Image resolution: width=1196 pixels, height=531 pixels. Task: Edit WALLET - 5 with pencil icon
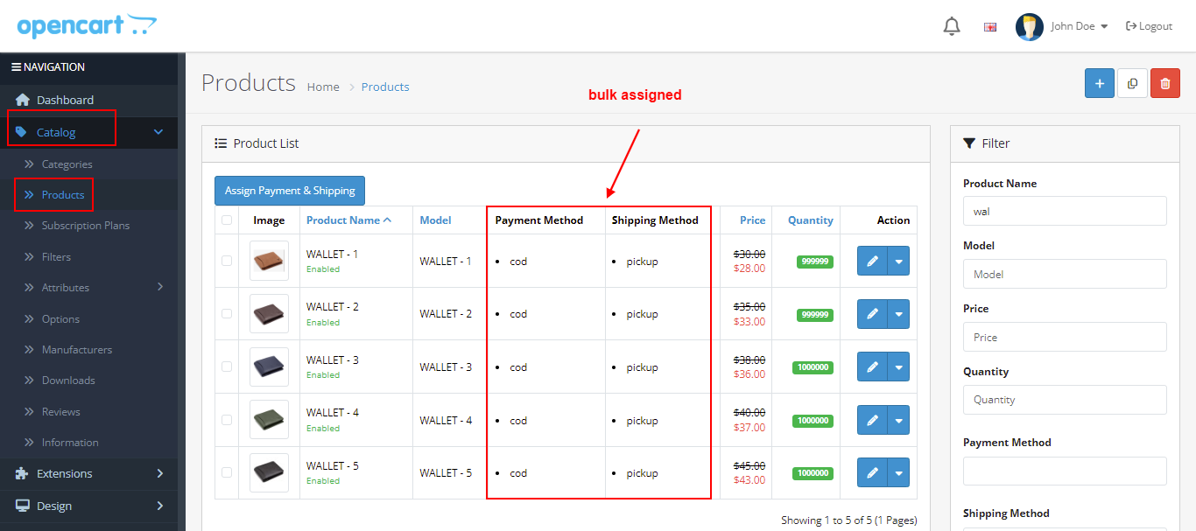point(872,472)
